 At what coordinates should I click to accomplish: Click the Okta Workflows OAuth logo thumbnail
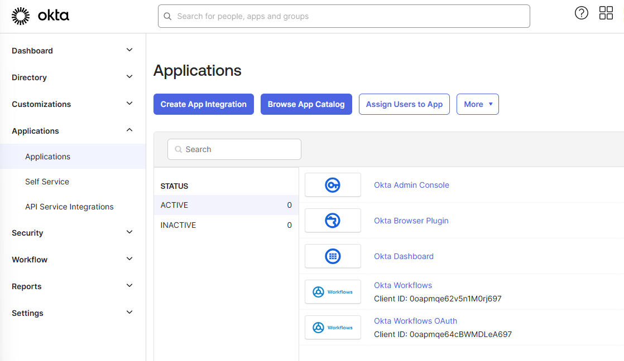[x=333, y=328]
